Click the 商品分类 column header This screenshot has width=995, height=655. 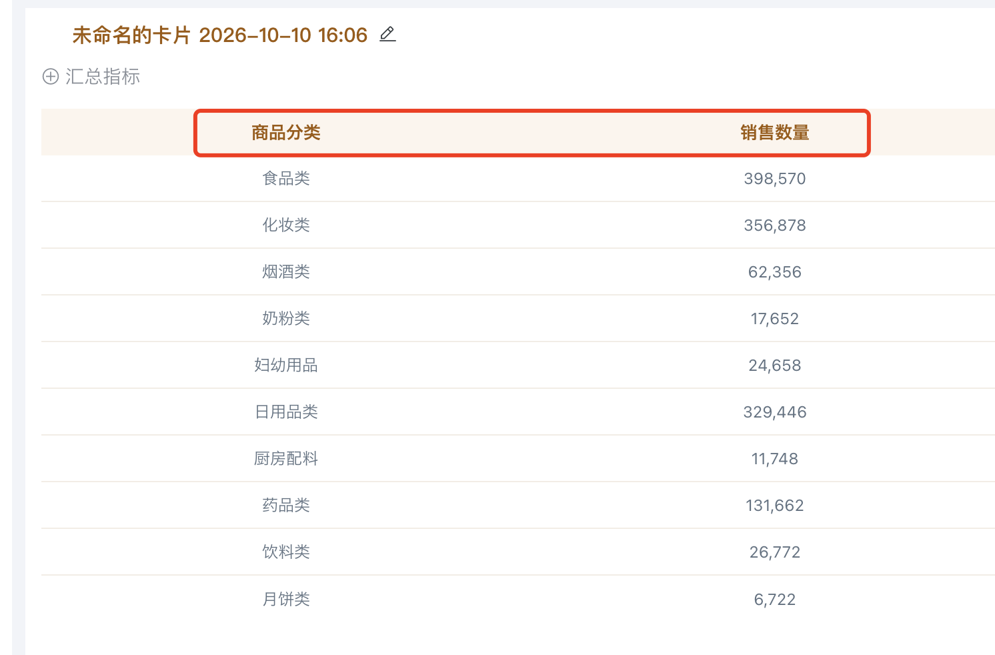[x=286, y=133]
